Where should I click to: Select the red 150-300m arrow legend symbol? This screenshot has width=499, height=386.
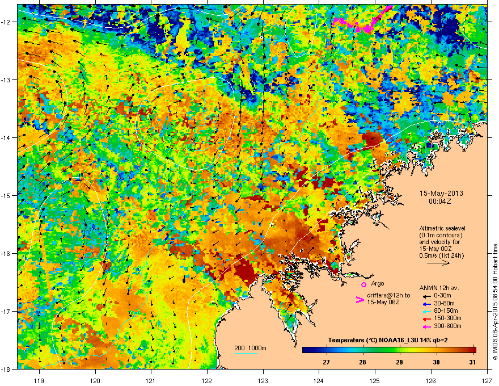[427, 319]
